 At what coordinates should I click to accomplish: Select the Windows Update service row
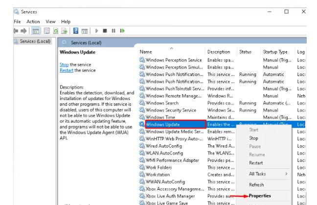(222, 124)
